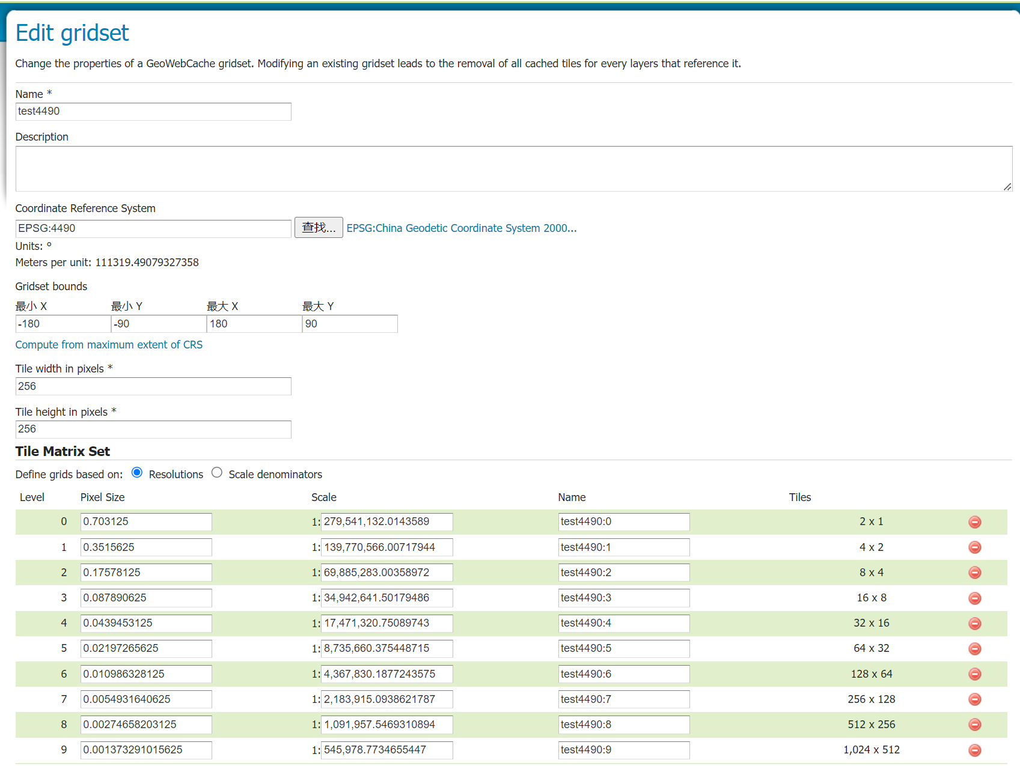Remove grid level 2 with red icon
The height and width of the screenshot is (766, 1020).
tap(975, 573)
